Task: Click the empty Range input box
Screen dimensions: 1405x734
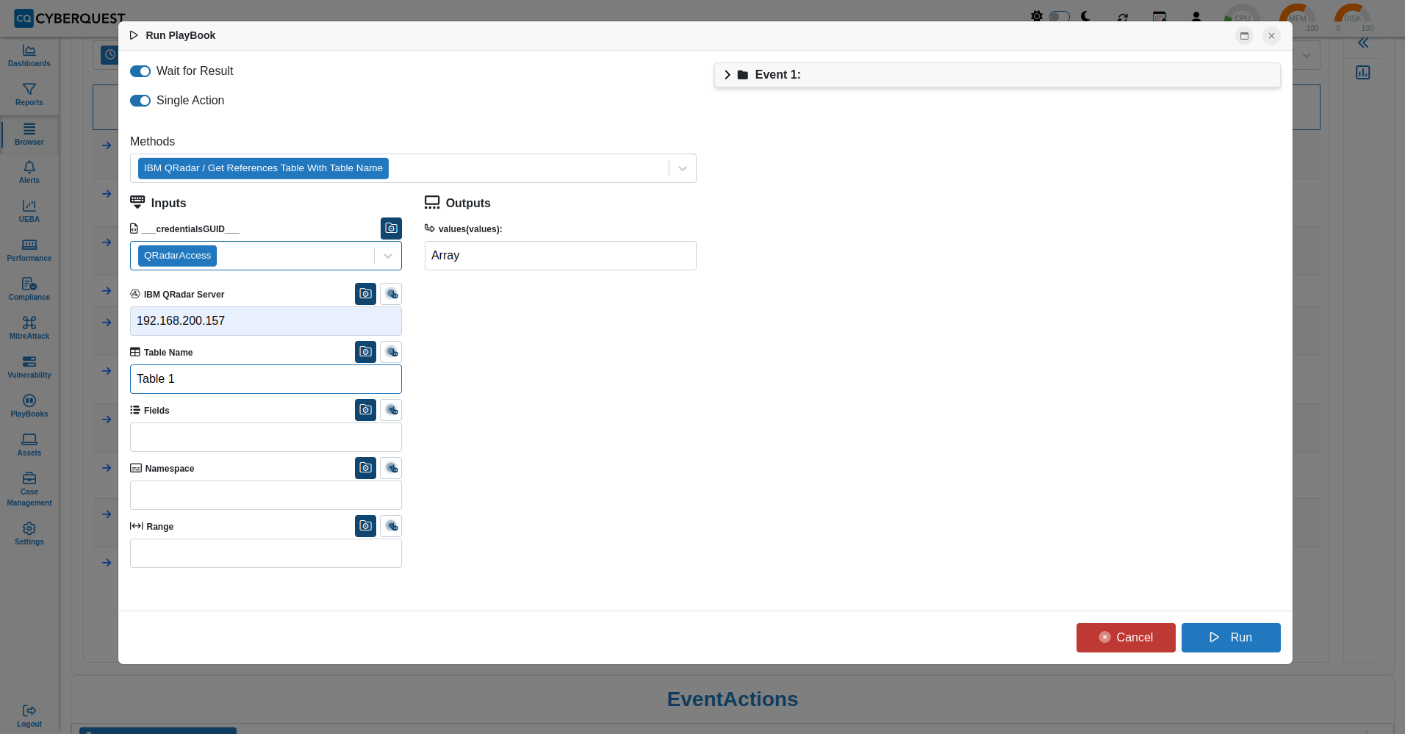Action: pyautogui.click(x=266, y=553)
